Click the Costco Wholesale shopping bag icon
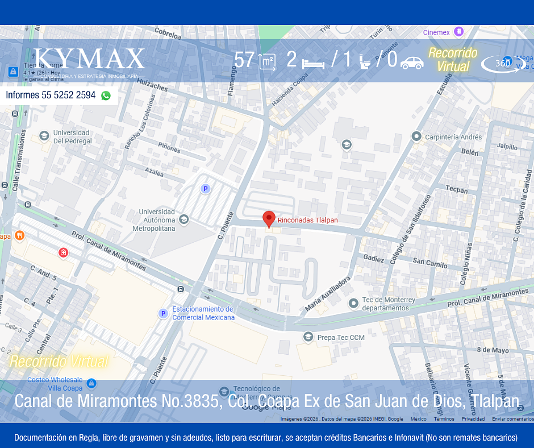 point(91,383)
